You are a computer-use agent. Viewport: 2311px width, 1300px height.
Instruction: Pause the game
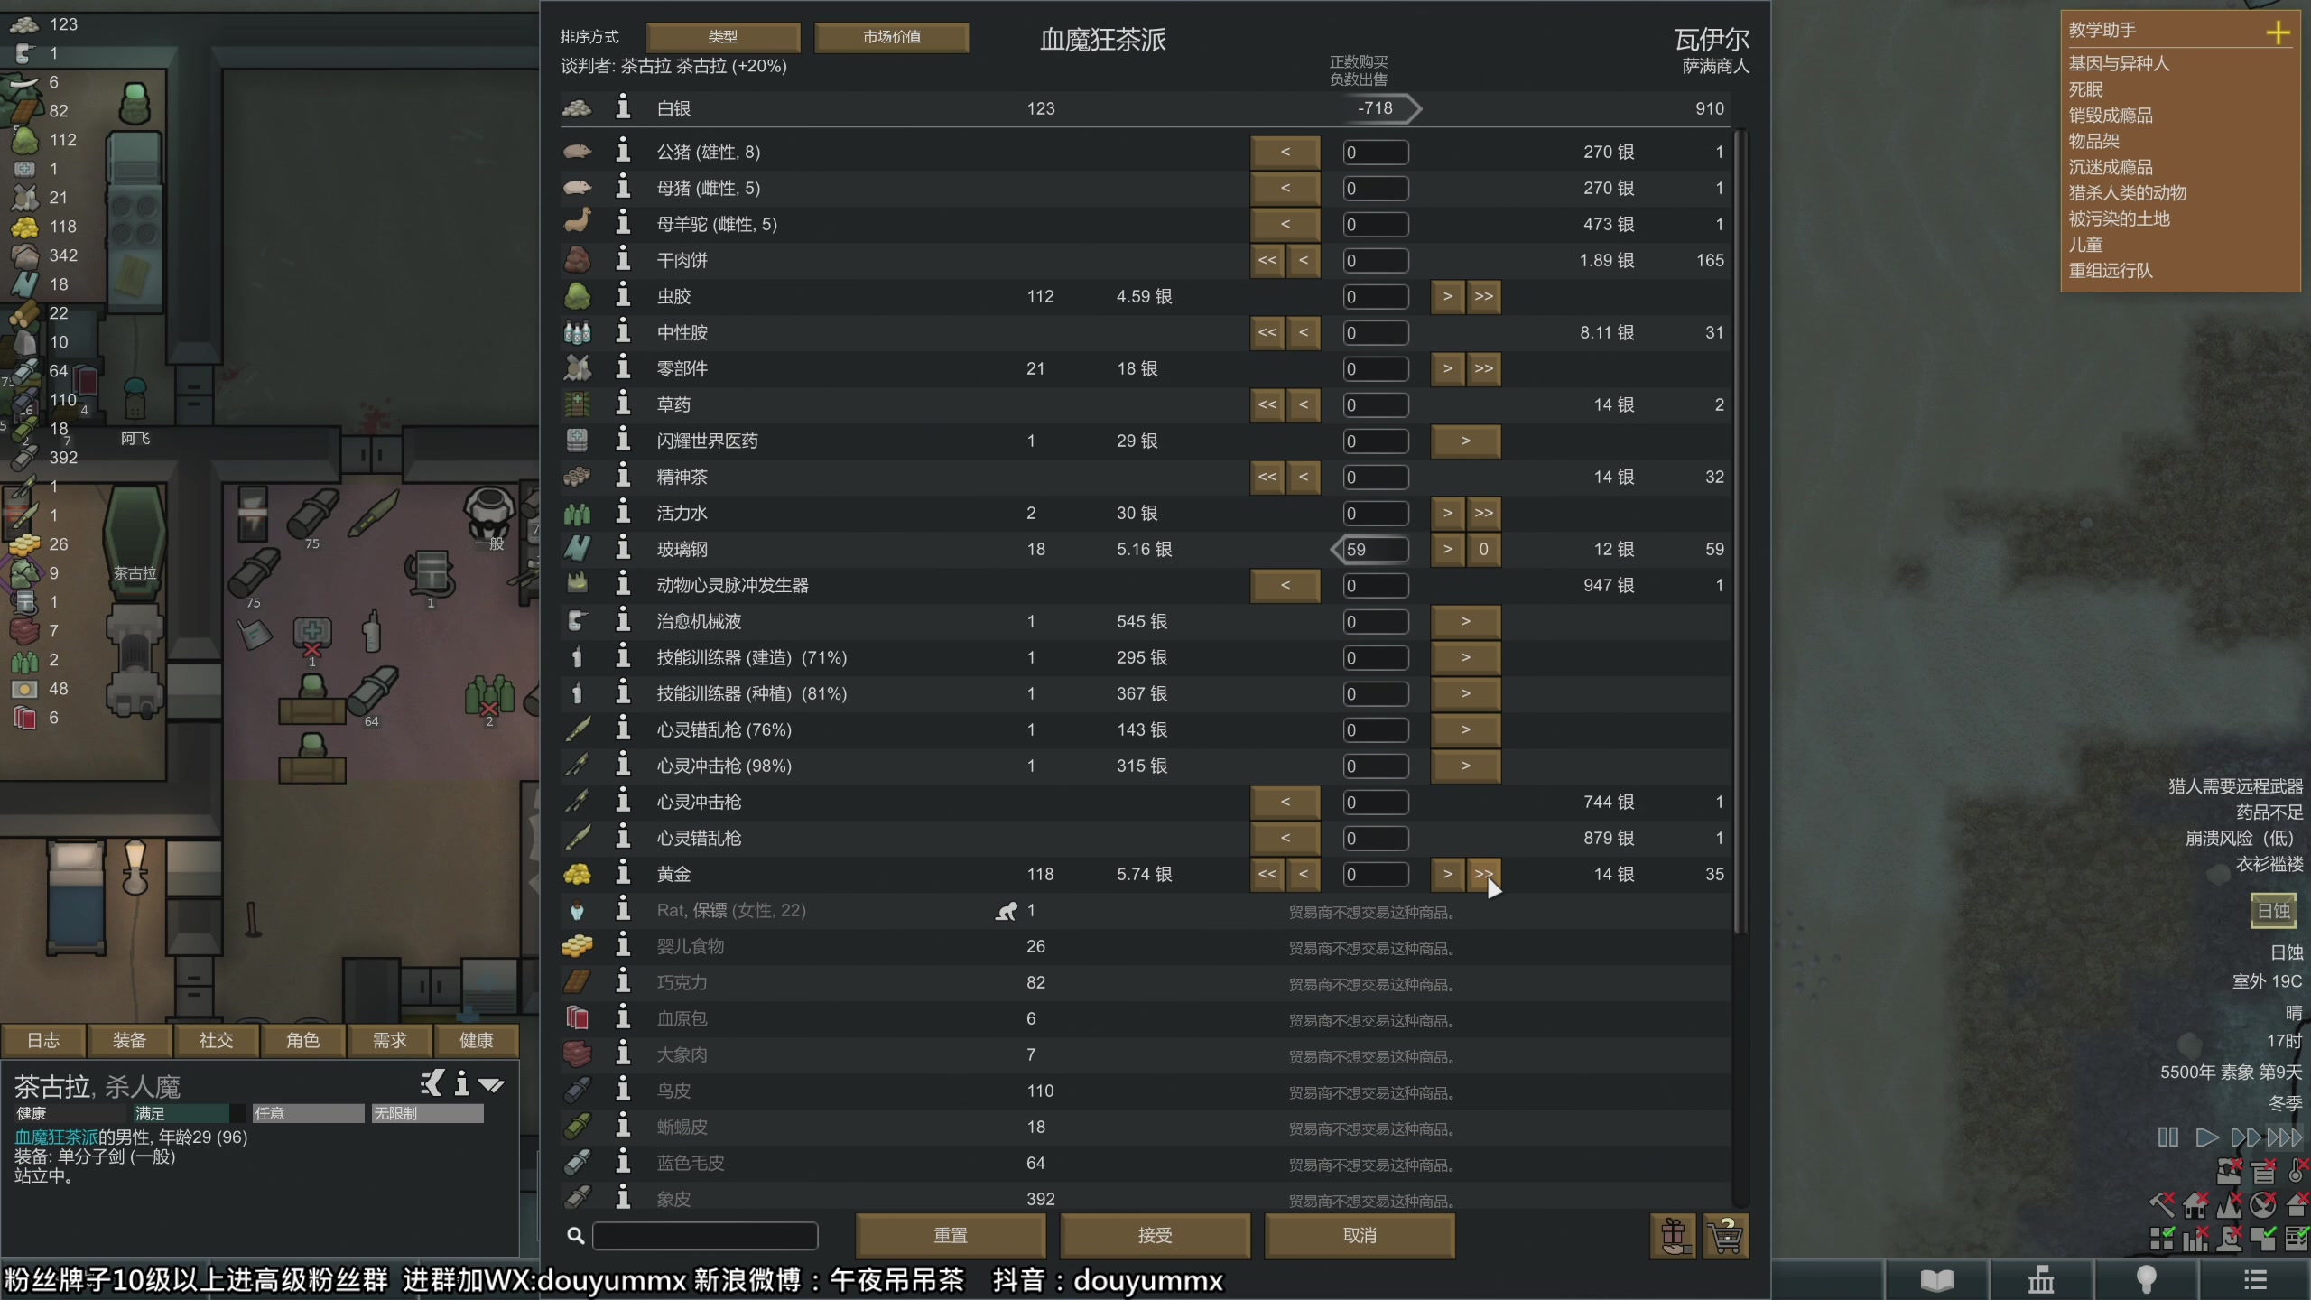tap(2167, 1137)
